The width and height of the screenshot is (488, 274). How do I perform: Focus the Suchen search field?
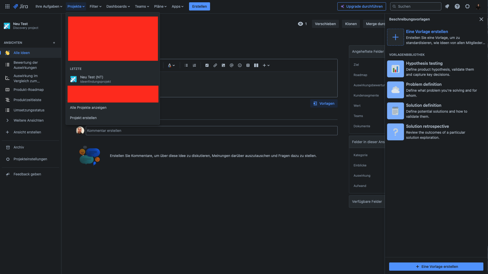pos(416,6)
